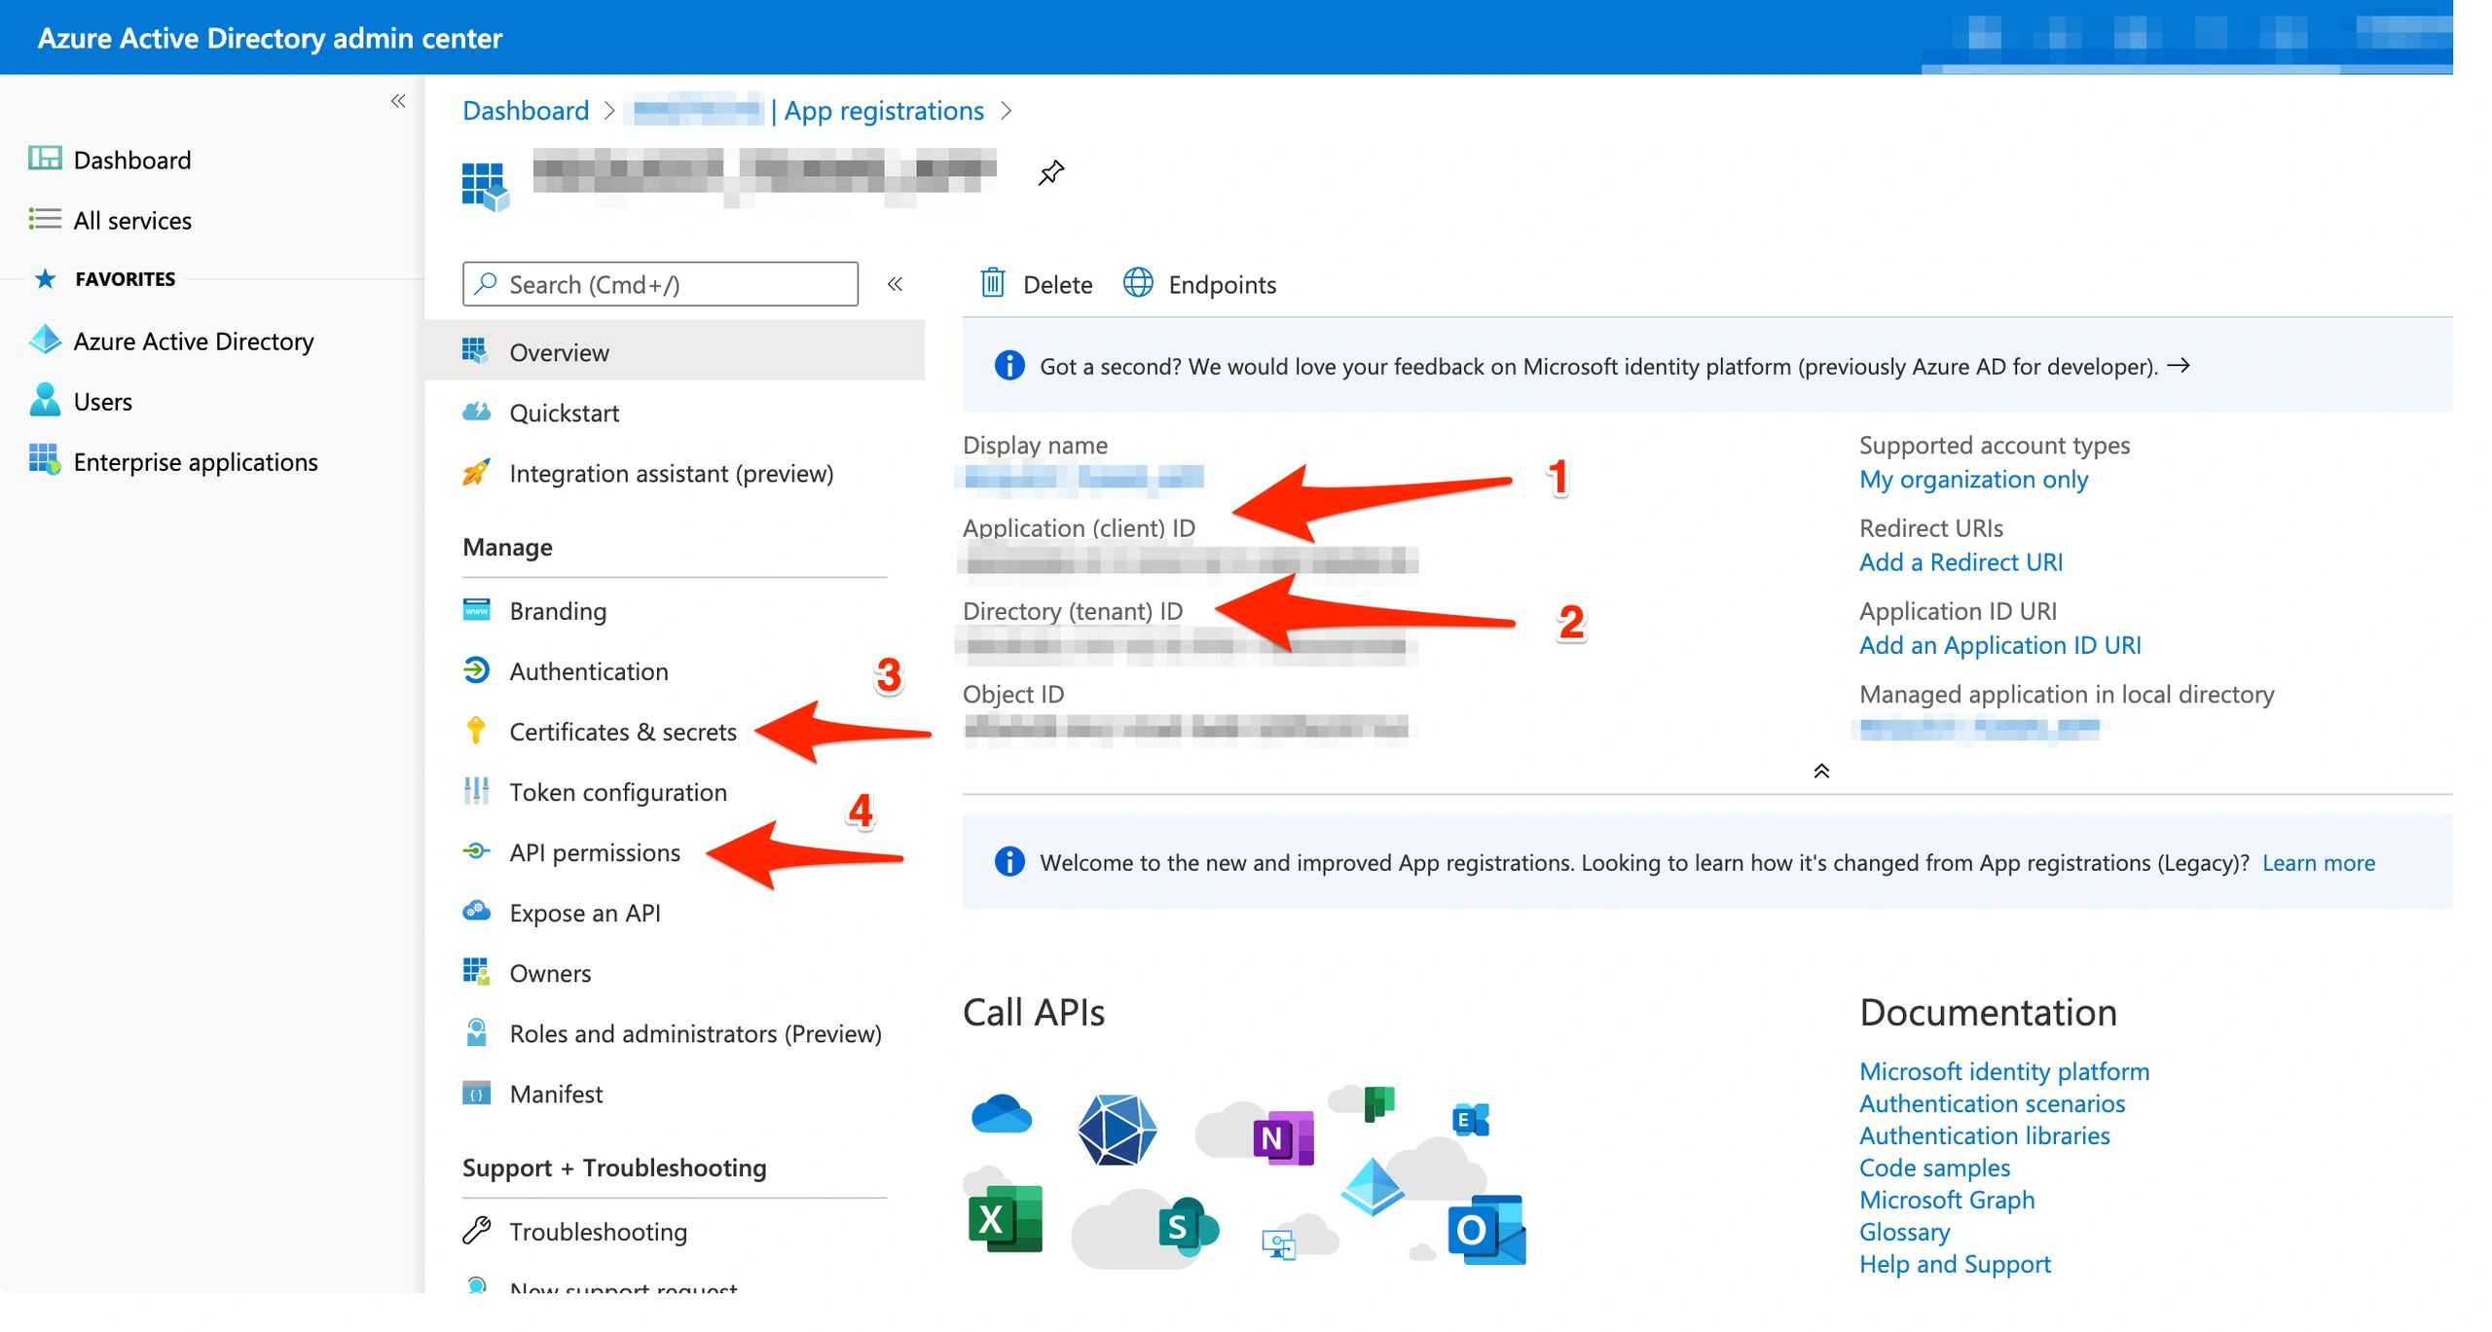
Task: Click the Branding www icon
Action: [x=476, y=610]
